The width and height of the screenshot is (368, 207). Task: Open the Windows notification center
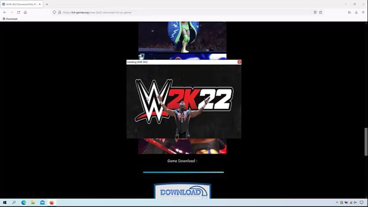click(362, 203)
